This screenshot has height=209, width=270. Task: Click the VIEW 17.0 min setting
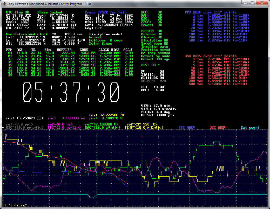click(x=156, y=106)
